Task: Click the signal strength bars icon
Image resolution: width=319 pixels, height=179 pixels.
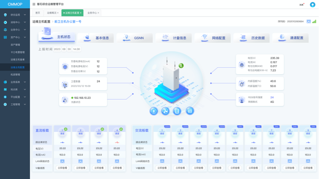Action: tap(314, 21)
